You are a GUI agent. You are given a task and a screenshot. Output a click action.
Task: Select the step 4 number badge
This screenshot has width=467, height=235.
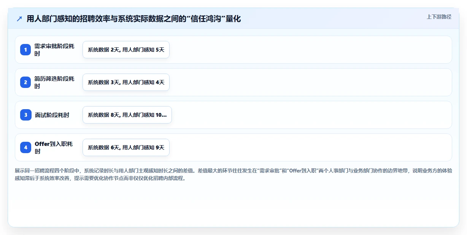(x=25, y=147)
